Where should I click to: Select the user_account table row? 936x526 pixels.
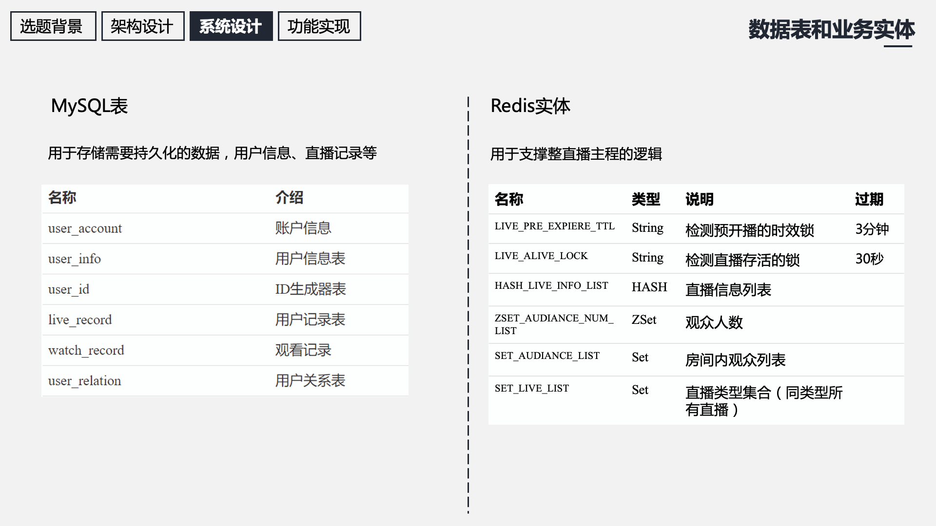click(x=85, y=228)
